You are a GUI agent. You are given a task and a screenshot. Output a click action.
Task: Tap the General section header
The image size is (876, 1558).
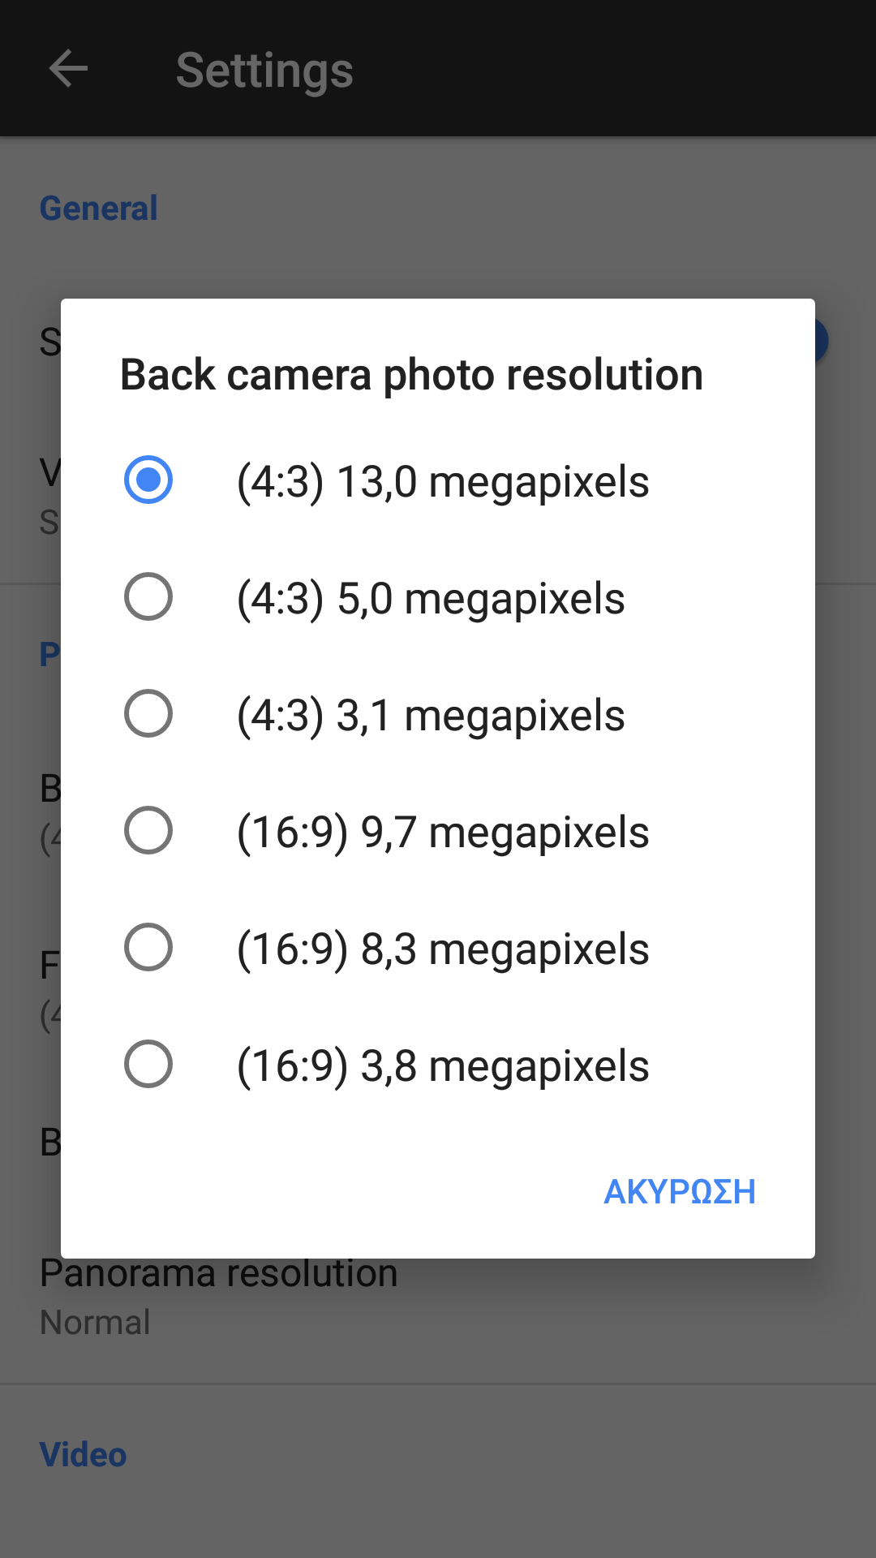99,209
